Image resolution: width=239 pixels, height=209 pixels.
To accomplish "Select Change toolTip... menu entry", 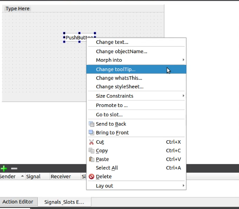I will tap(136, 69).
